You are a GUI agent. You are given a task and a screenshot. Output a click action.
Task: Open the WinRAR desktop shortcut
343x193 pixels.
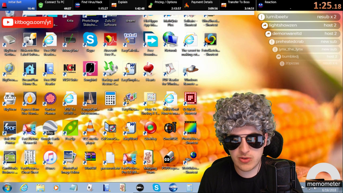point(90,160)
